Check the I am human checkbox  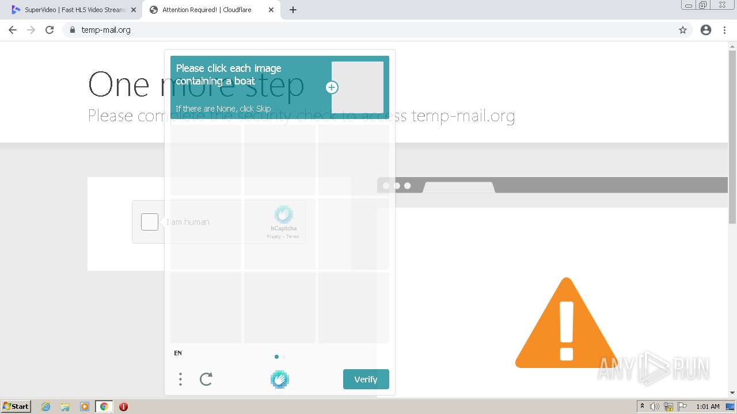pos(150,222)
